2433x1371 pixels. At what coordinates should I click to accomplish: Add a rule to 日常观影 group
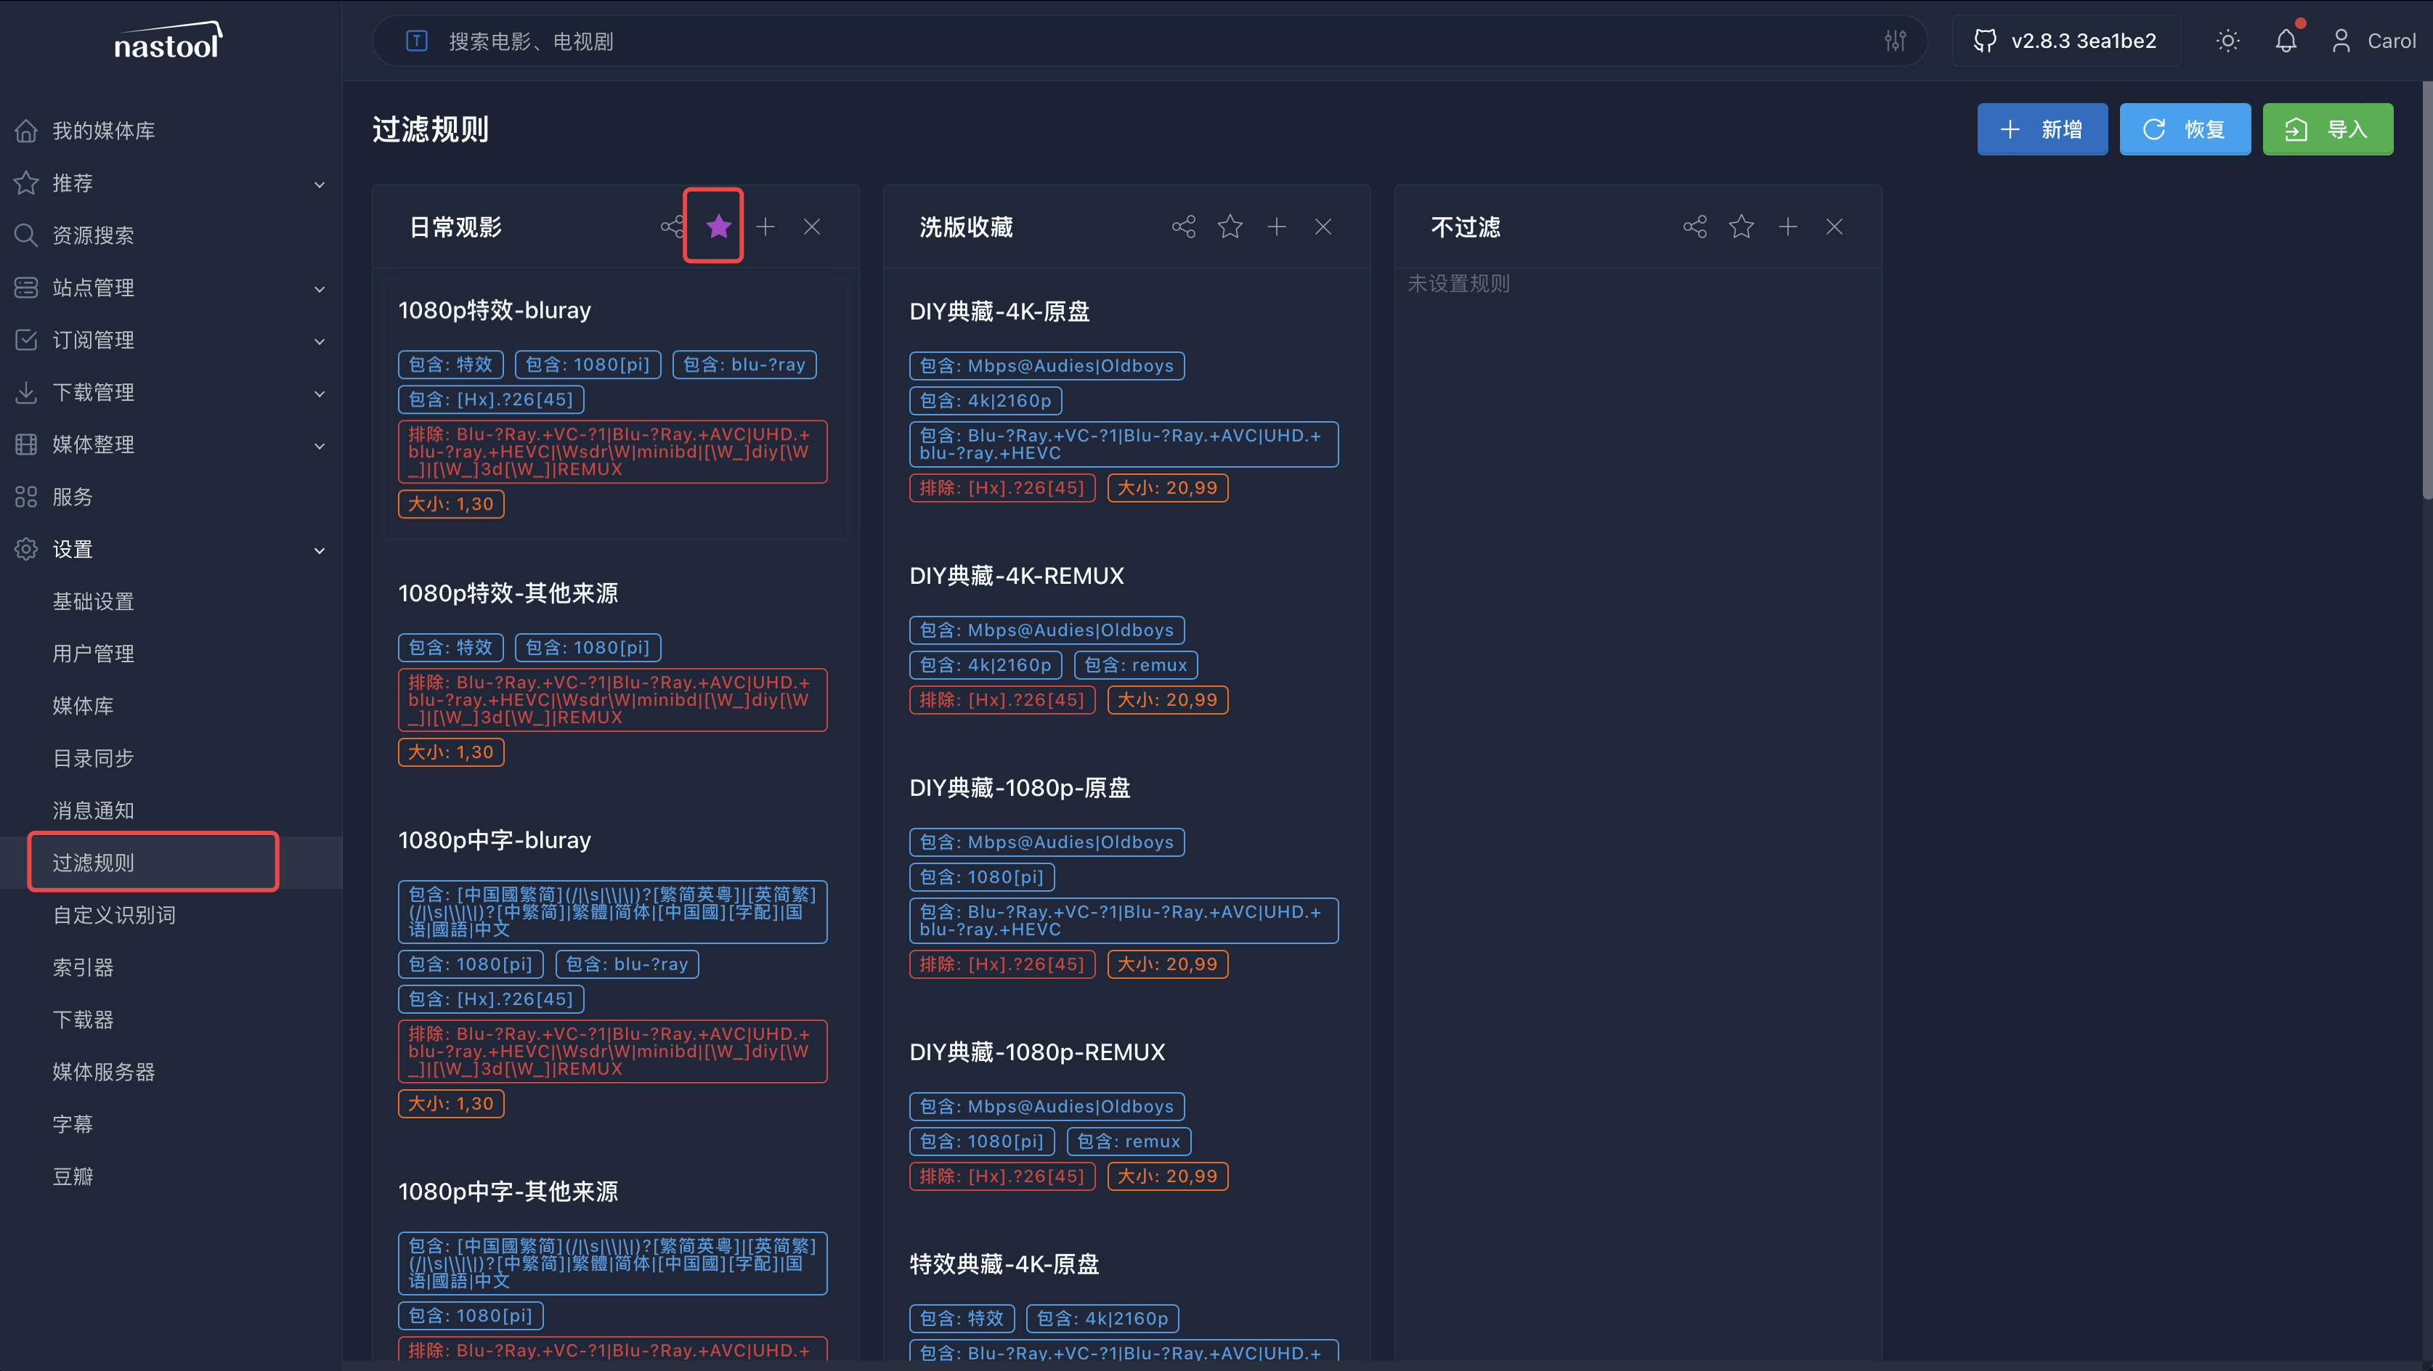click(765, 227)
